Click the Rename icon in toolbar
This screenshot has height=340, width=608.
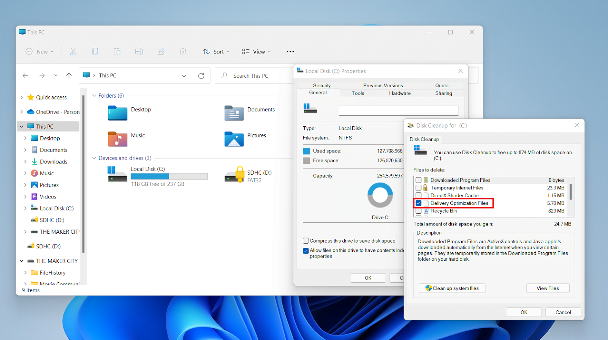click(x=139, y=52)
